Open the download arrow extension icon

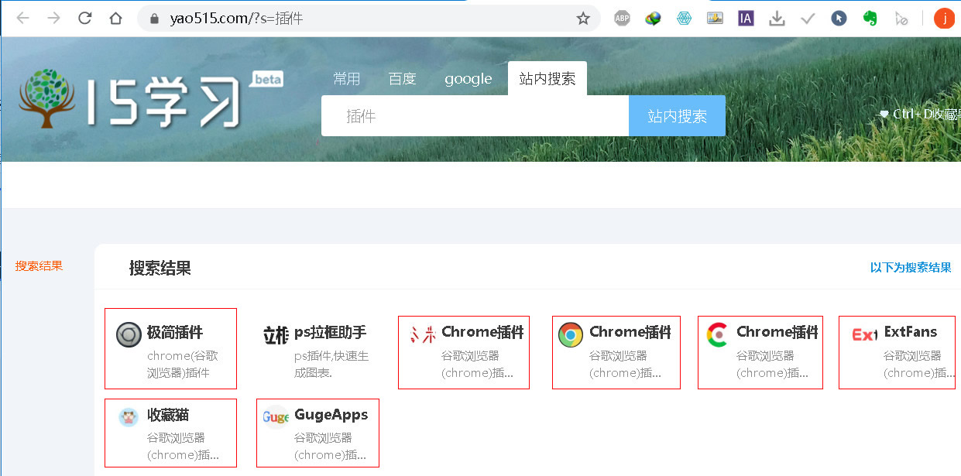777,18
